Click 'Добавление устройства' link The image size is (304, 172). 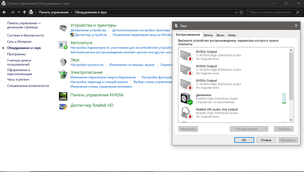click(88, 30)
